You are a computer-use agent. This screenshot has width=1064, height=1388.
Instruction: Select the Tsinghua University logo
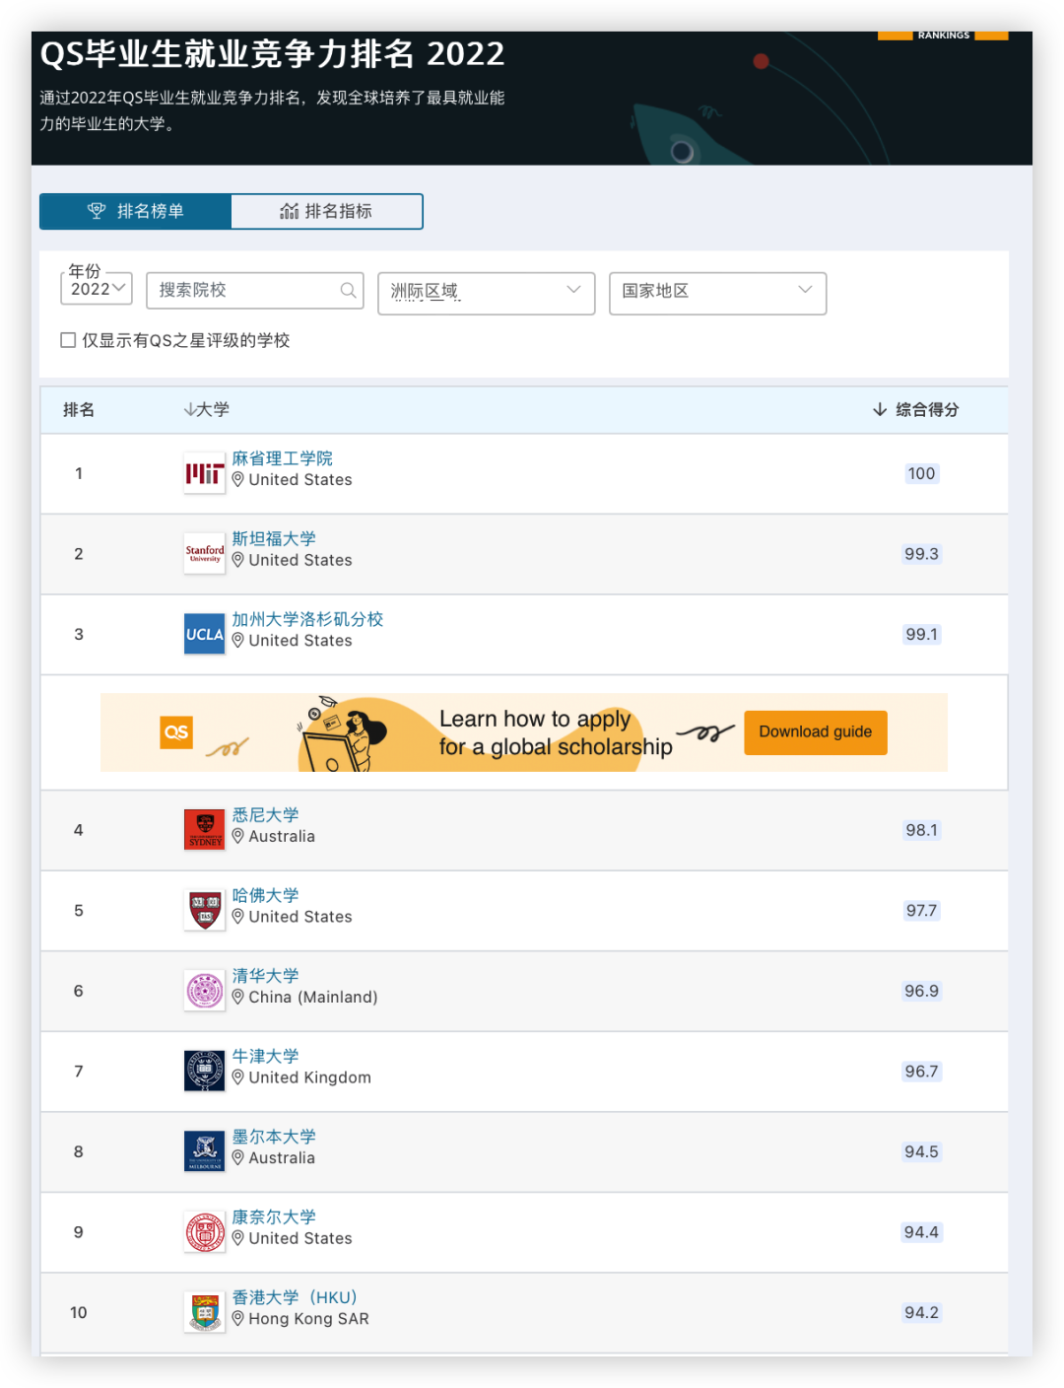click(204, 991)
